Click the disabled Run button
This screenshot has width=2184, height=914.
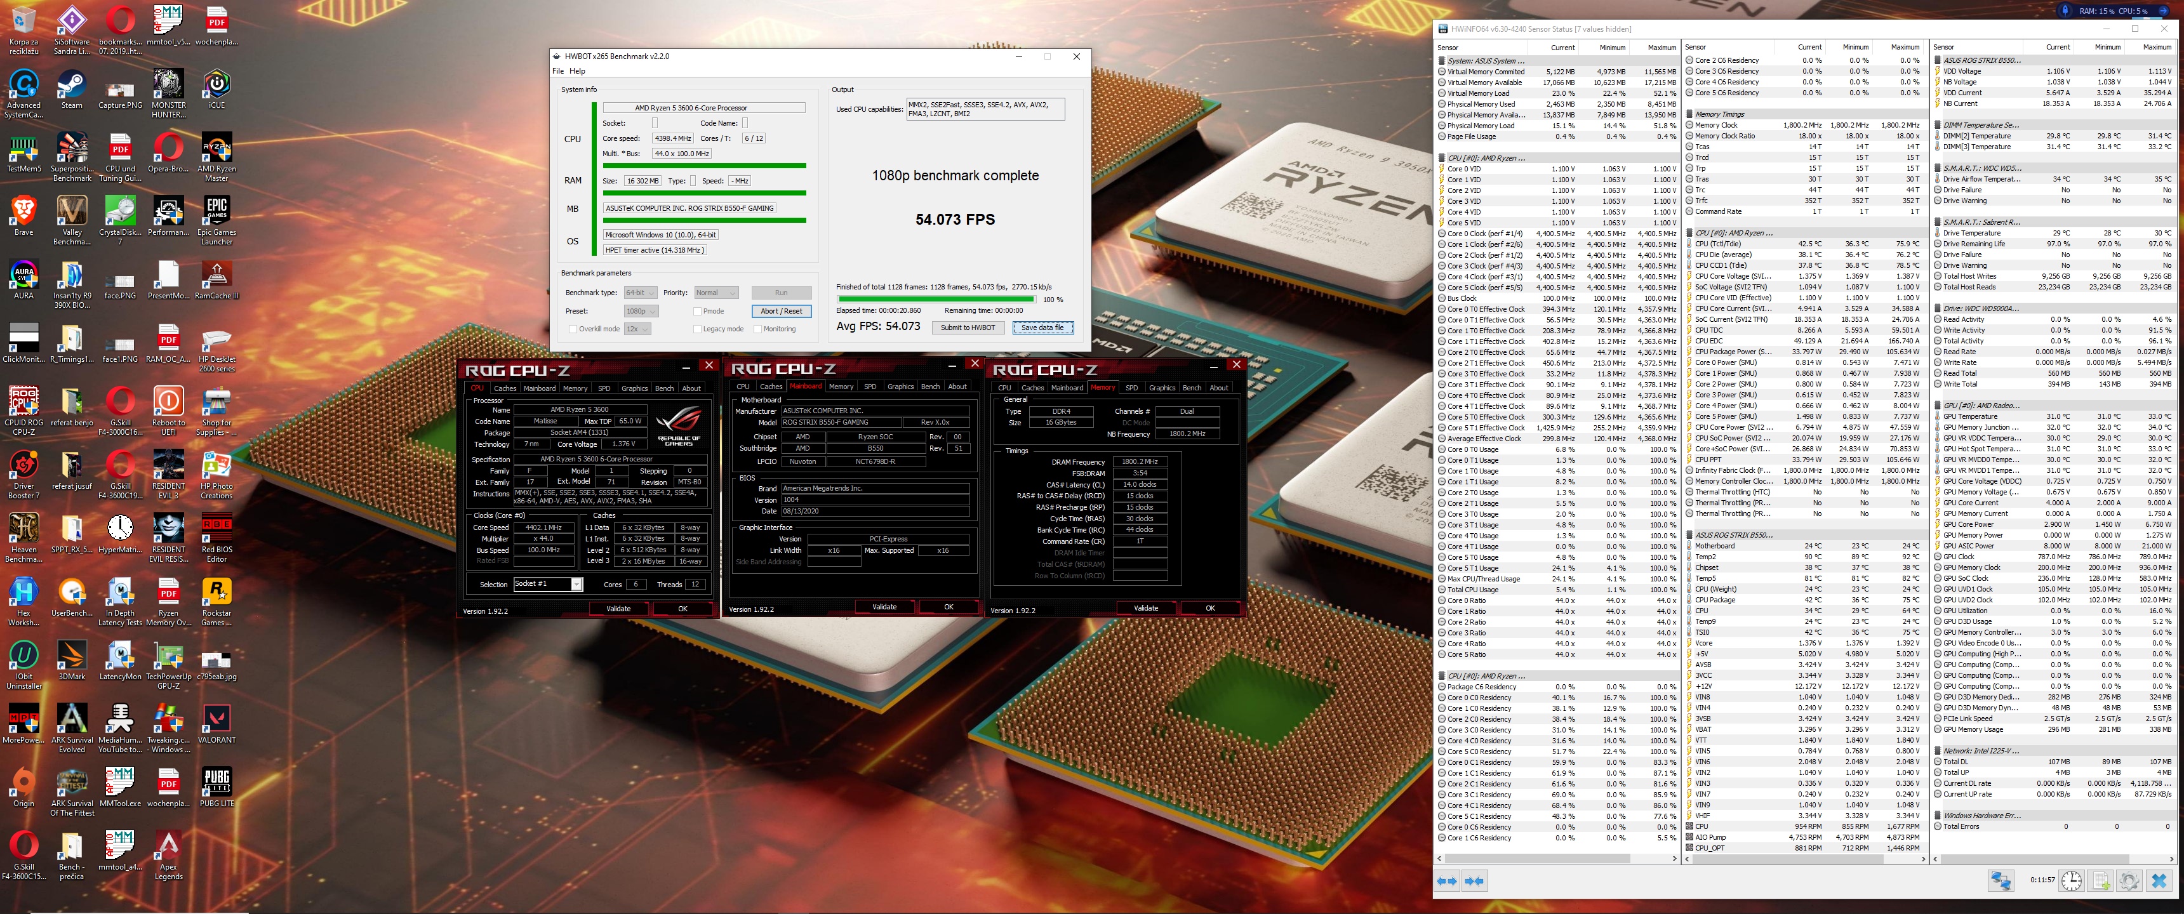781,293
